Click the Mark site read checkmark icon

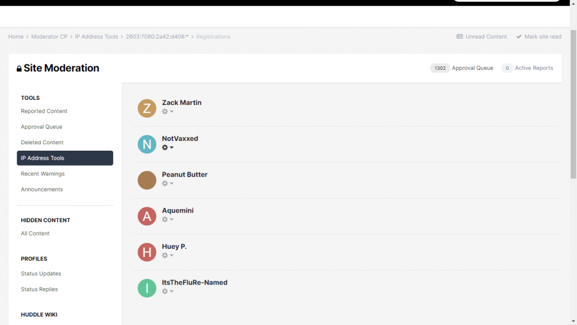tap(519, 37)
